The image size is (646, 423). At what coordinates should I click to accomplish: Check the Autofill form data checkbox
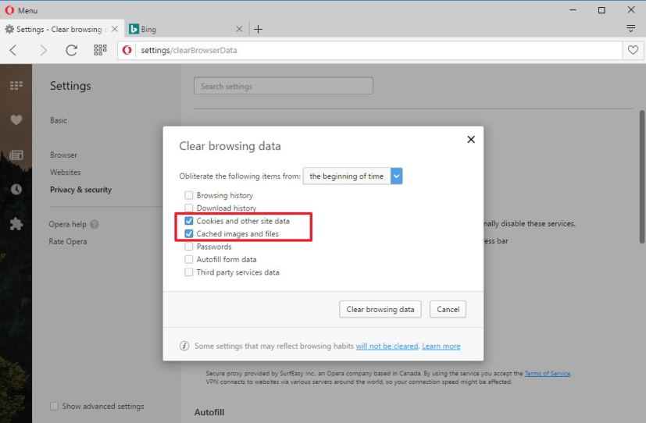189,259
